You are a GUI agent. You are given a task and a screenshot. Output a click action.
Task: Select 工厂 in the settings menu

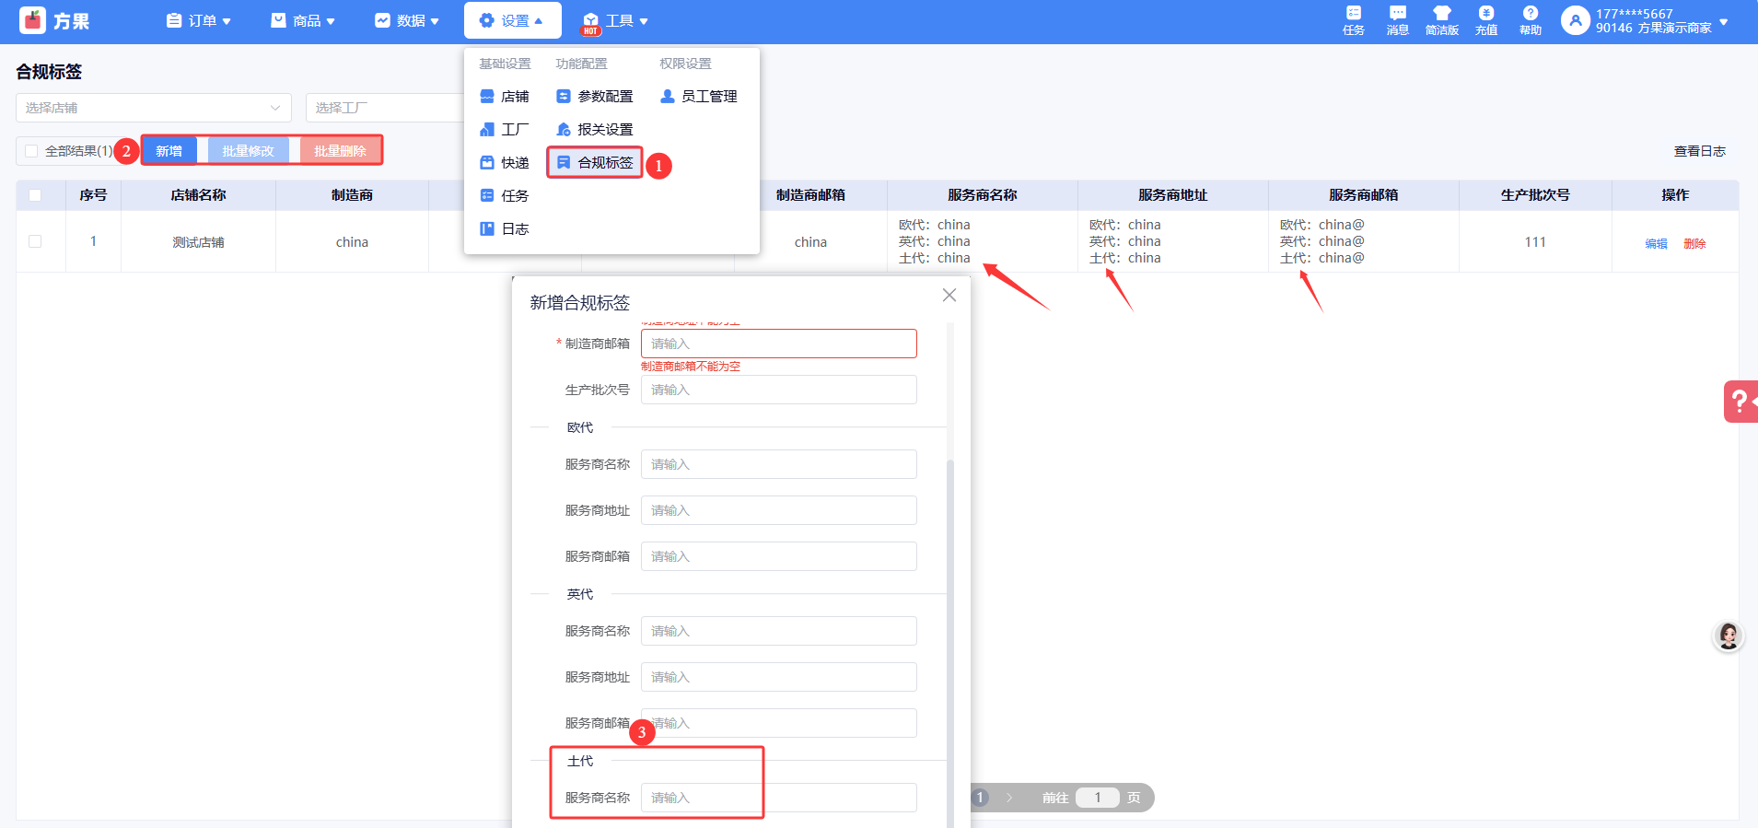point(505,130)
